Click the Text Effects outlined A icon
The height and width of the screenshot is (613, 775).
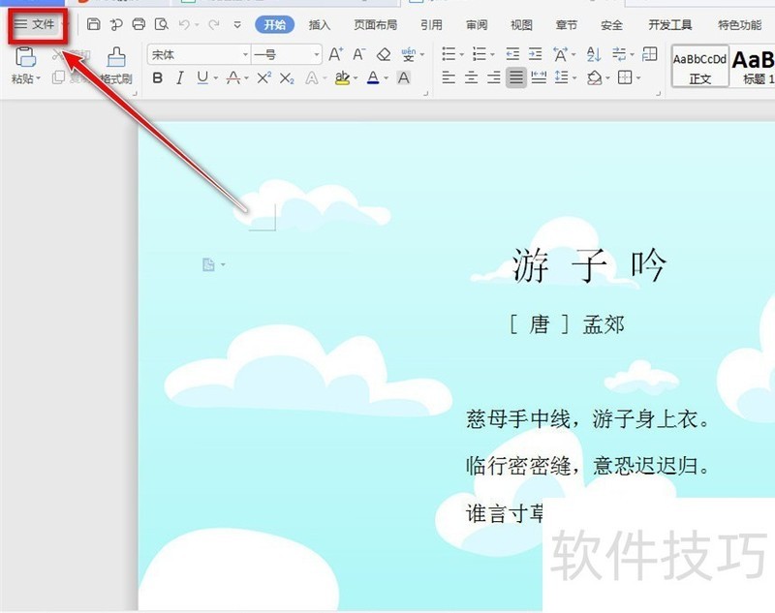(311, 77)
